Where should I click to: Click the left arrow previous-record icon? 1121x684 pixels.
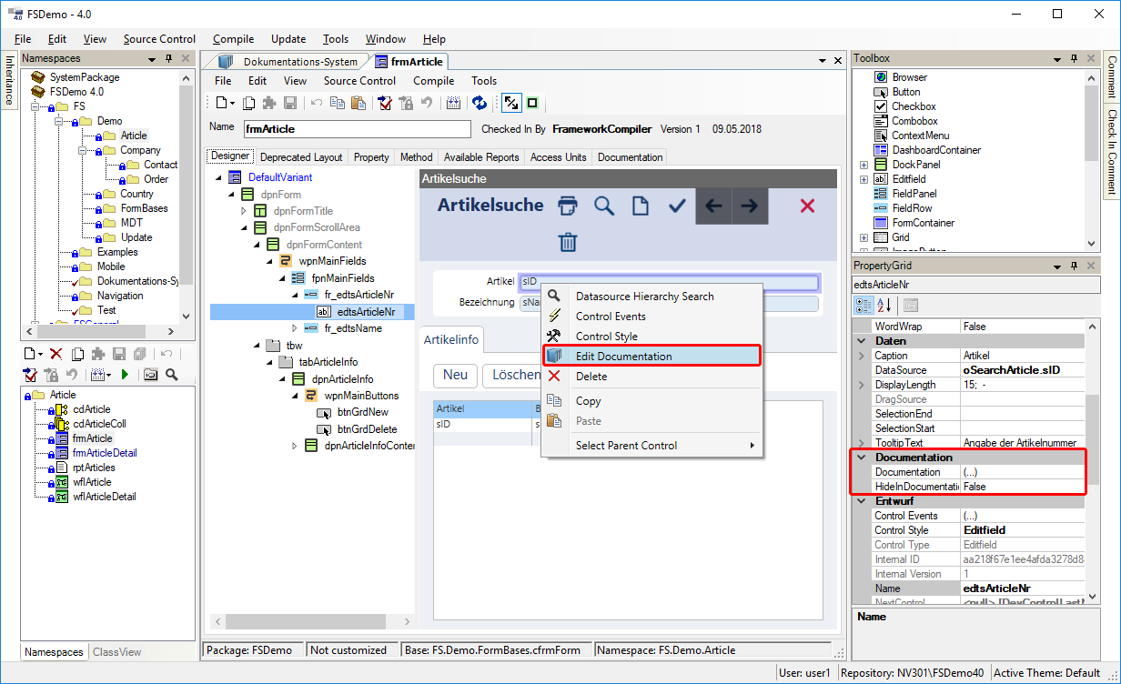point(713,206)
